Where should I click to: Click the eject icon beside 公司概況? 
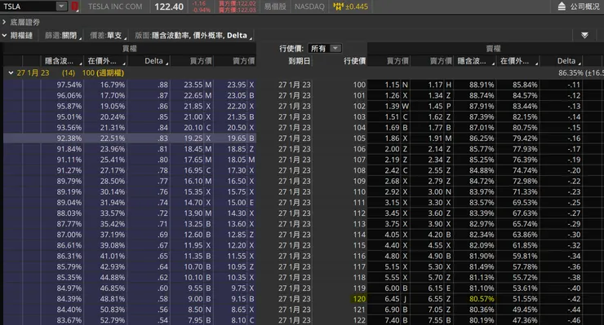tap(562, 7)
